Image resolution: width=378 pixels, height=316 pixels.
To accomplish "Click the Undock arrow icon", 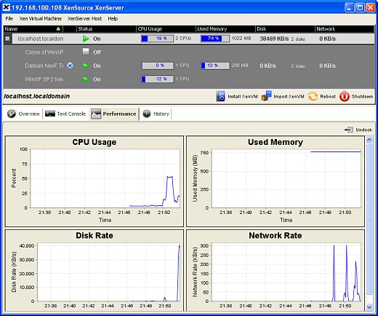I will point(349,130).
